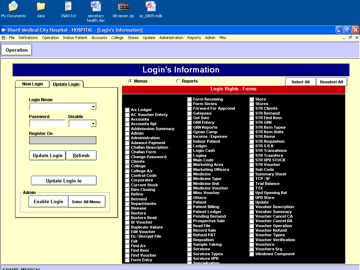This screenshot has width=360, height=270.
Task: Click the Operation toolbar button
Action: [x=17, y=50]
